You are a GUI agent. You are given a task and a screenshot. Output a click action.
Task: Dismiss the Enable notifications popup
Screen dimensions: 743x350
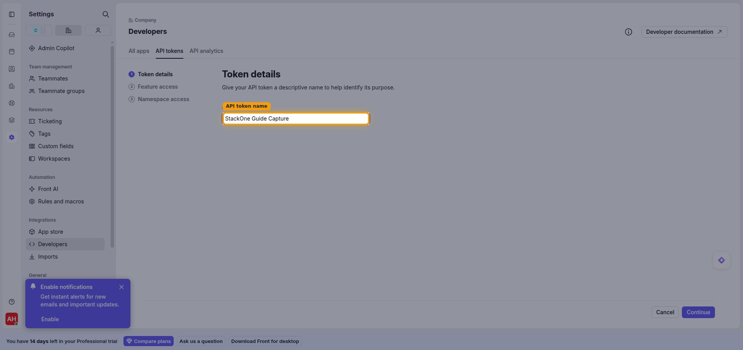point(121,287)
